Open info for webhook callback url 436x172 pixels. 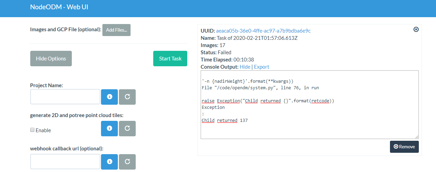click(x=109, y=162)
